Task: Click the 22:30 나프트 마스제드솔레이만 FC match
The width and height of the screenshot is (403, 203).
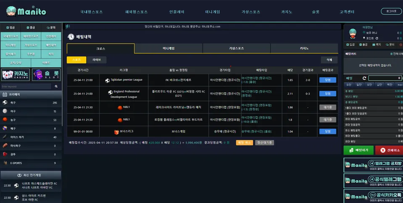Action: (31, 185)
